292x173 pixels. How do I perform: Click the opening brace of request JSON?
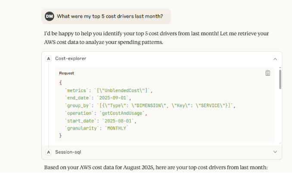(61, 82)
